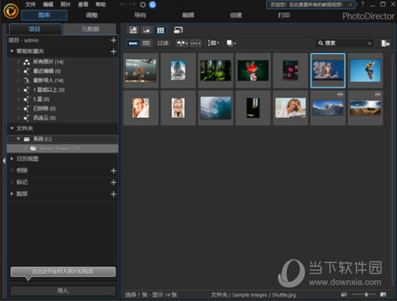
Task: Clear the search field with its X
Action: point(370,43)
